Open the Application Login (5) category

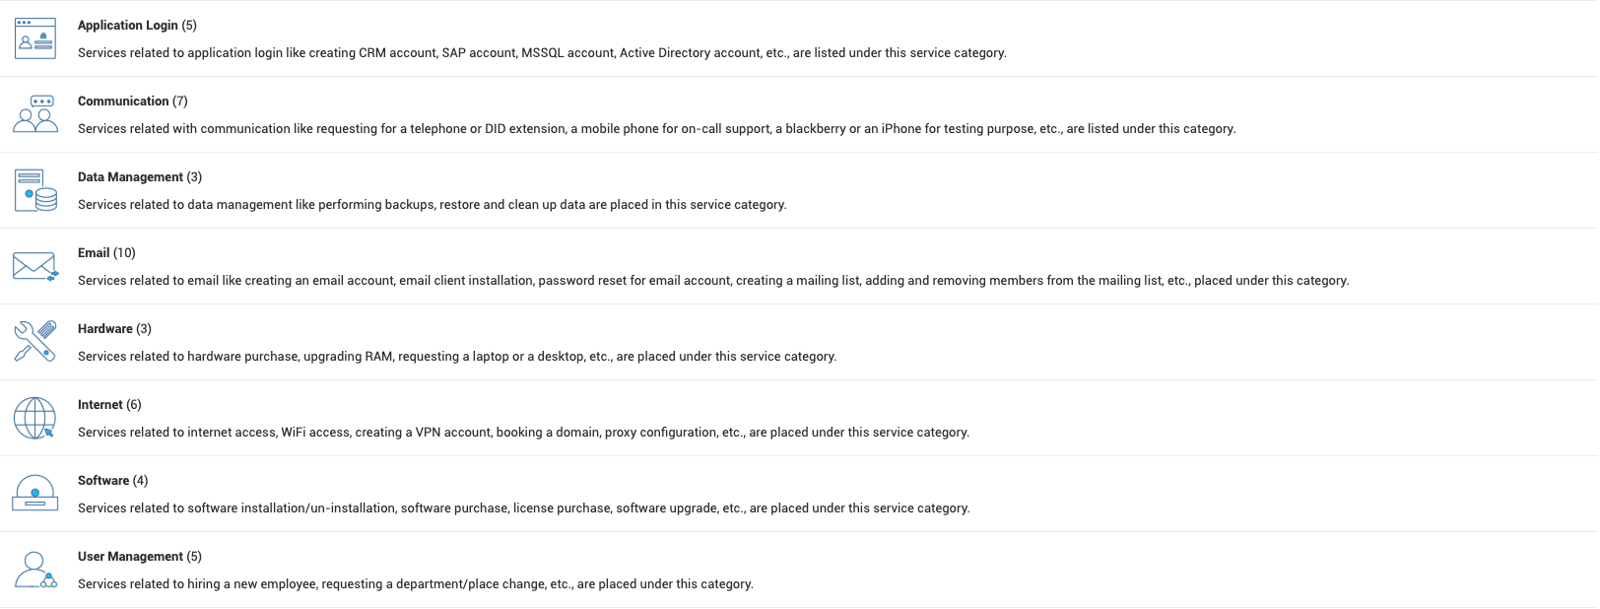[x=137, y=26]
